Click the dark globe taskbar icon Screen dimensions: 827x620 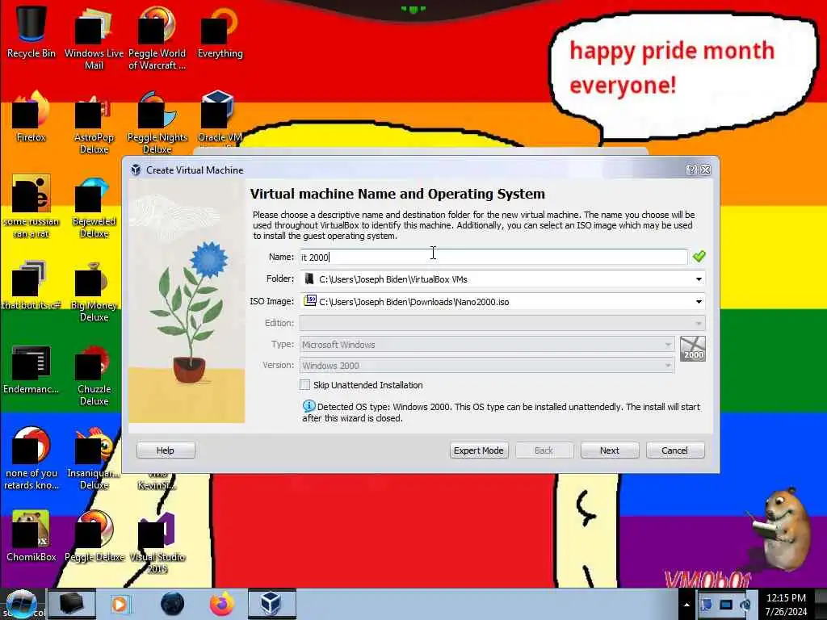click(172, 604)
